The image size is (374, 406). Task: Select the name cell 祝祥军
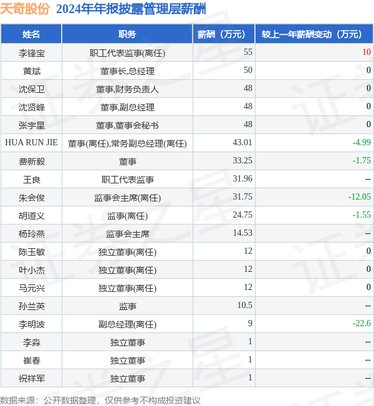click(x=32, y=379)
